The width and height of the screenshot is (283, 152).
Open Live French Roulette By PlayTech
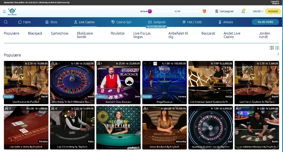[x=257, y=83]
